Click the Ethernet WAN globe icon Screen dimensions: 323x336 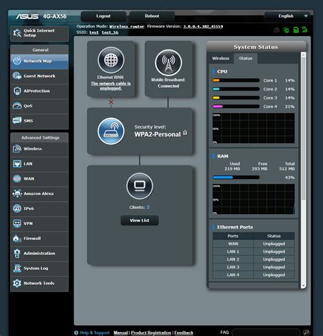coord(111,60)
